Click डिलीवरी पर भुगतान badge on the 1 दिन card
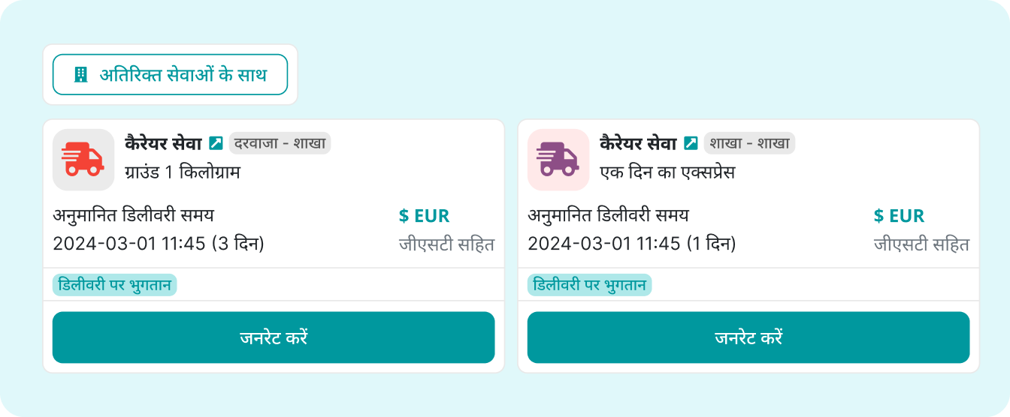Screen dimensions: 1010x417 point(589,285)
